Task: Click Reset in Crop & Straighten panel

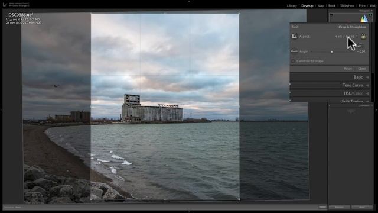Action: [348, 69]
